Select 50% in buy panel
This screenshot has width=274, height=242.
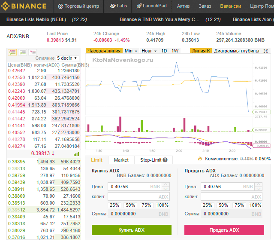(x=130, y=205)
